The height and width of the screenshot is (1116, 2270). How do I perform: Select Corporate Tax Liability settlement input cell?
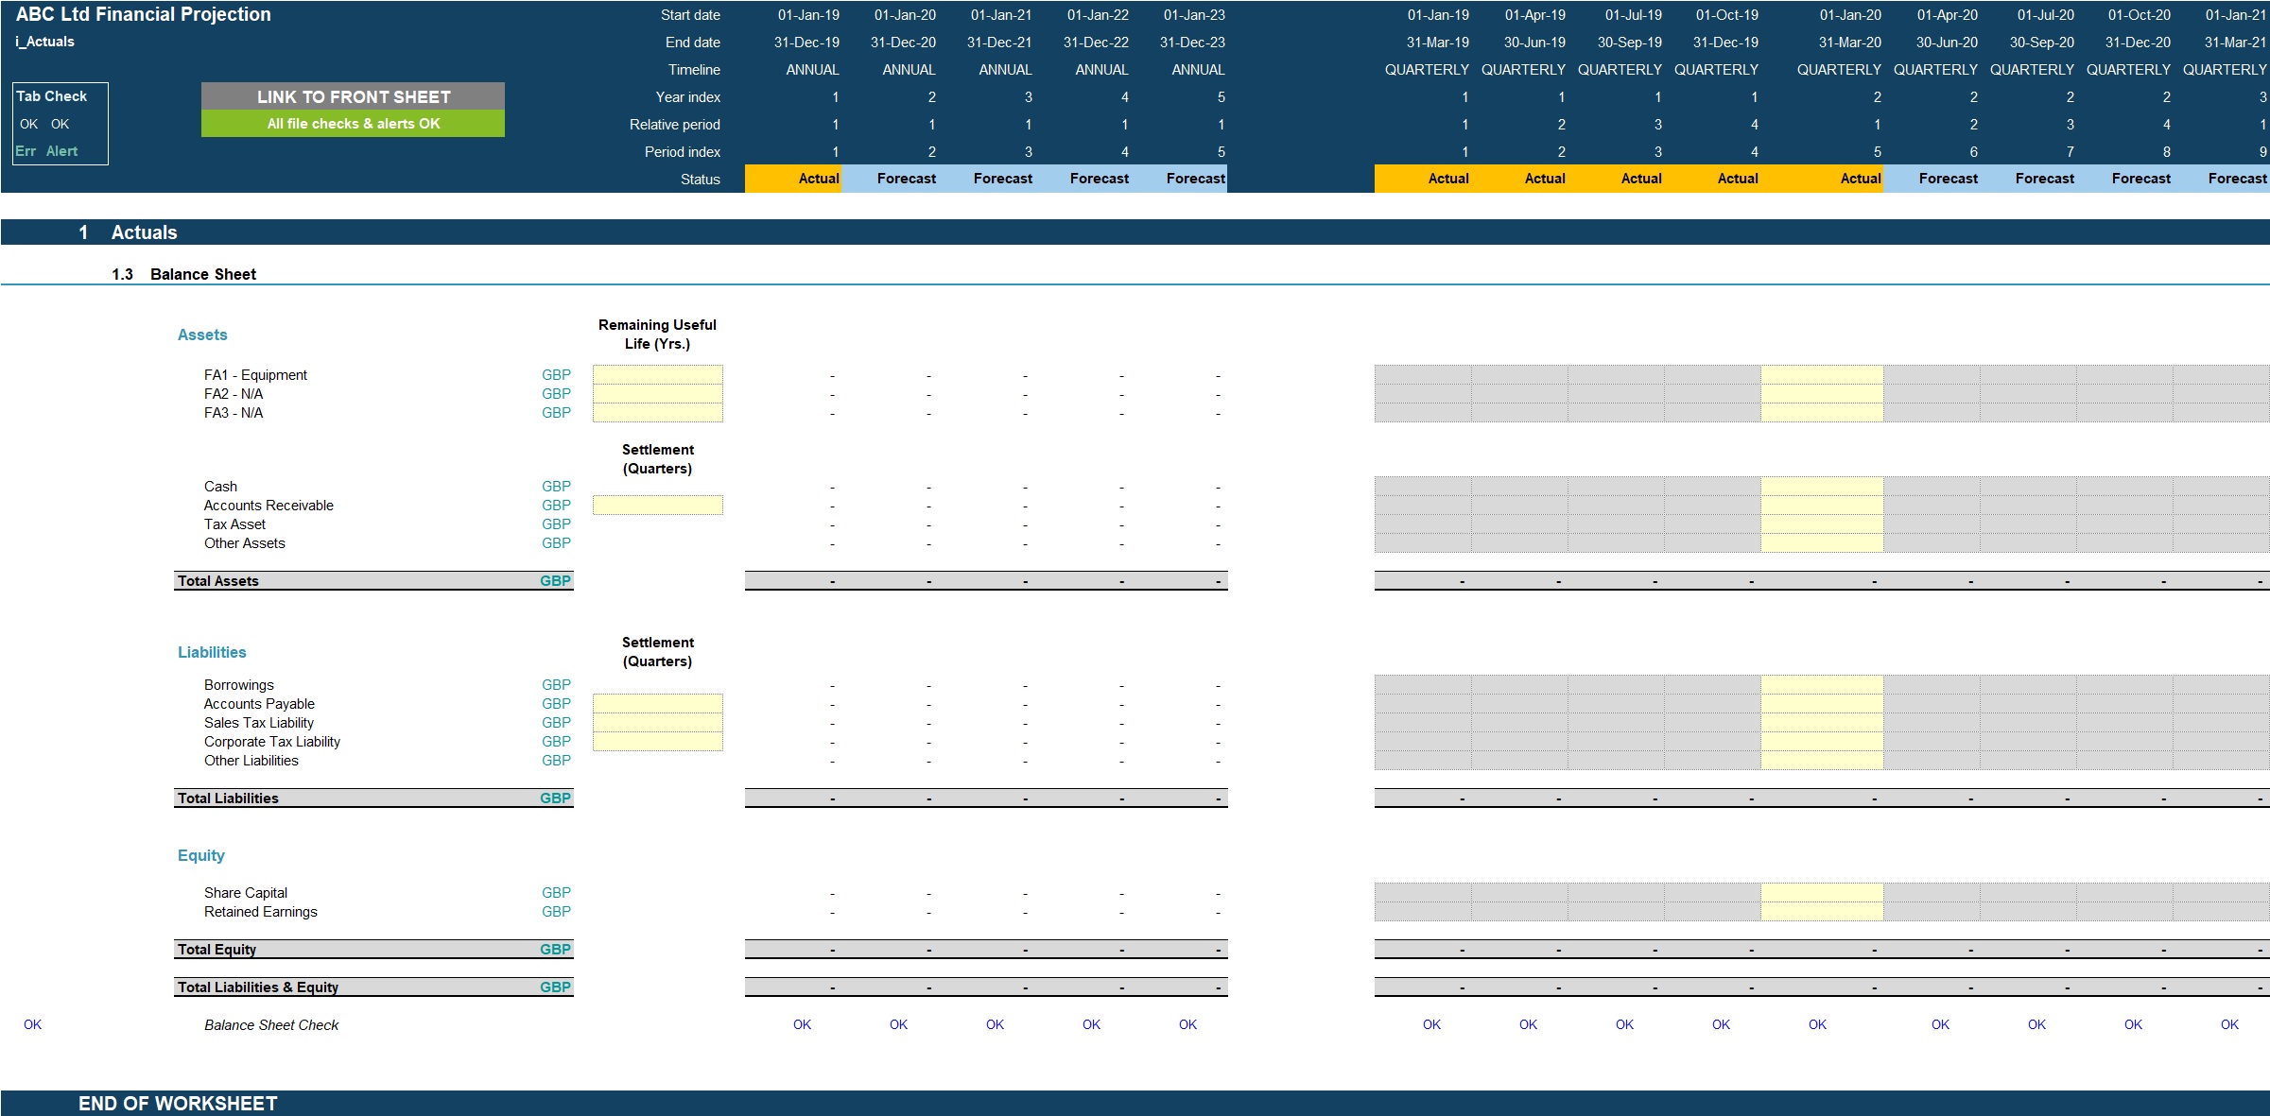[x=657, y=742]
